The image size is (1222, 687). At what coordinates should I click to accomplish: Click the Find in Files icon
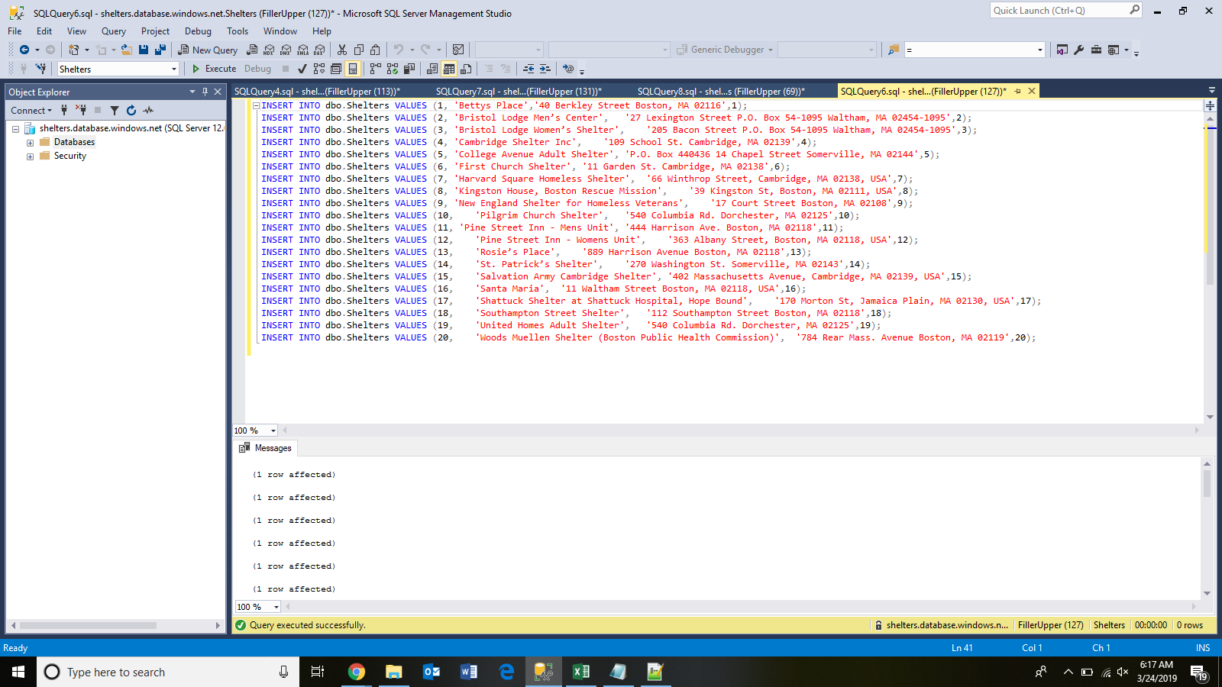(x=893, y=50)
